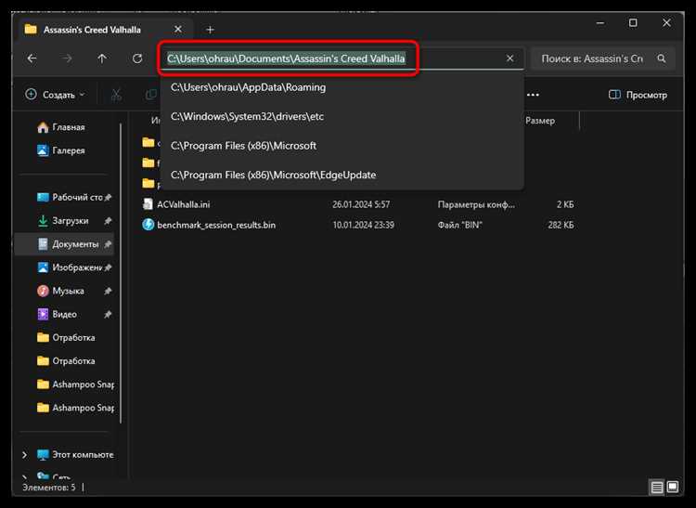Switch to details view in status bar
The image size is (696, 508).
pyautogui.click(x=657, y=488)
